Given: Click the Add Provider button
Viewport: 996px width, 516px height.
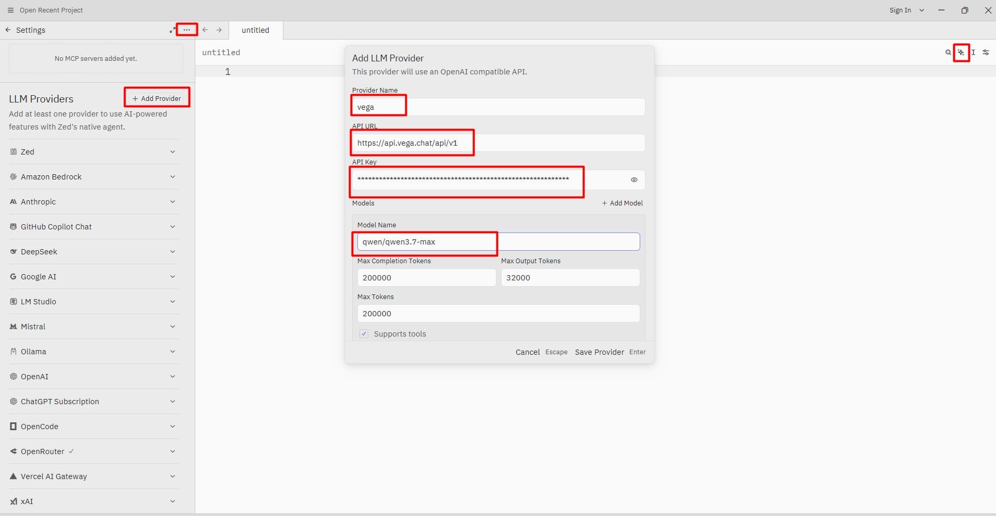Looking at the screenshot, I should pos(157,98).
